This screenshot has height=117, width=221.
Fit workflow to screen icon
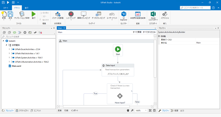(x=150, y=110)
